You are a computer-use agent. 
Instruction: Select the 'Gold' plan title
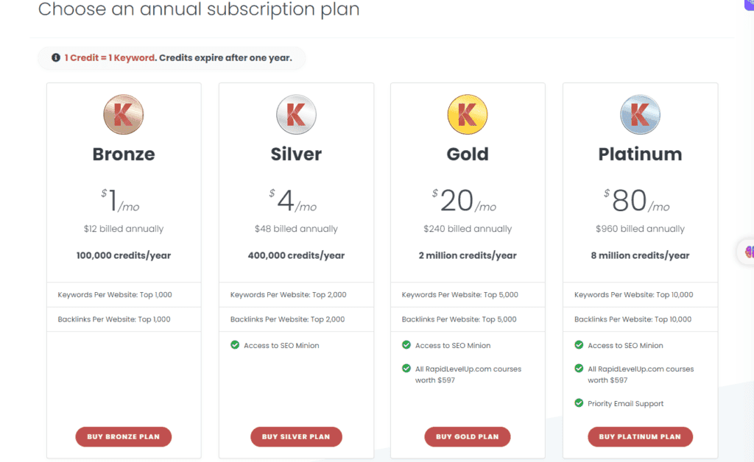click(x=467, y=154)
